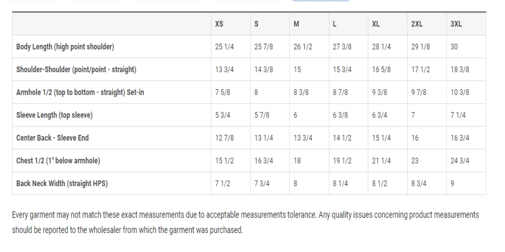The width and height of the screenshot is (505, 252).
Task: Click the 2XL size header cell
Action: tap(417, 24)
